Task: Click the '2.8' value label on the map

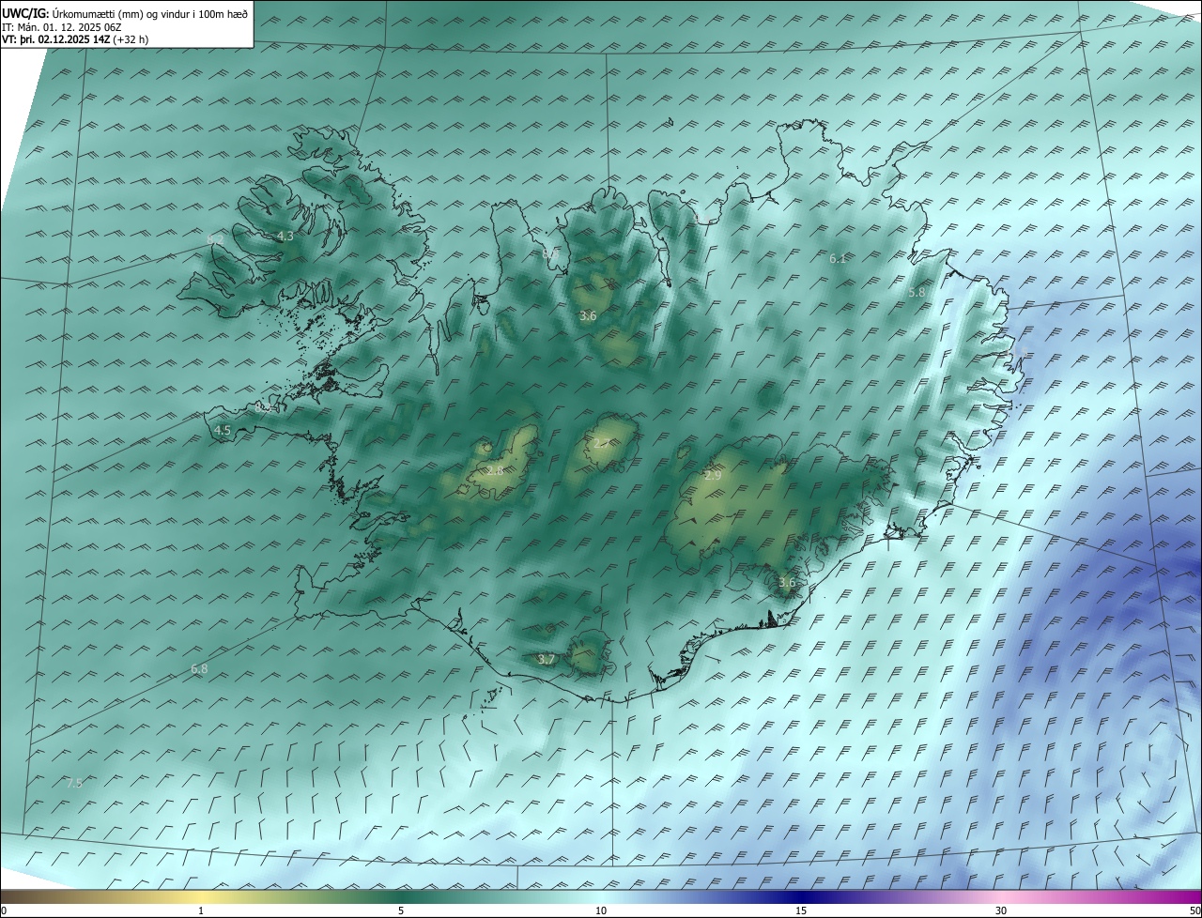Action: tap(495, 470)
